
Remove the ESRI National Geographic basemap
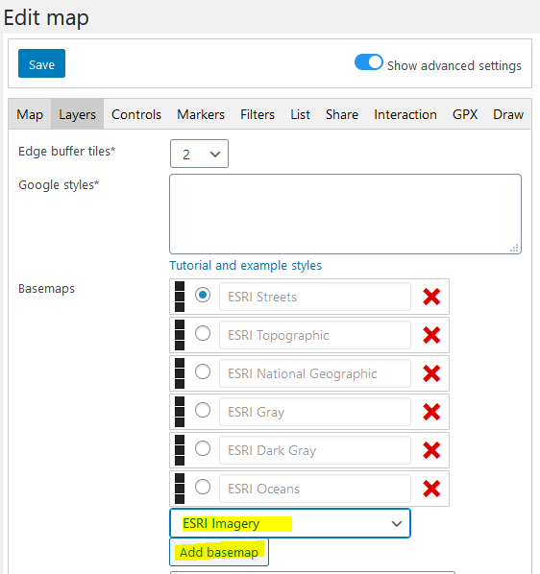pos(431,373)
